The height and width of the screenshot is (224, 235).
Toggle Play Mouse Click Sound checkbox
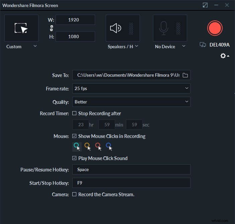pos(74,158)
